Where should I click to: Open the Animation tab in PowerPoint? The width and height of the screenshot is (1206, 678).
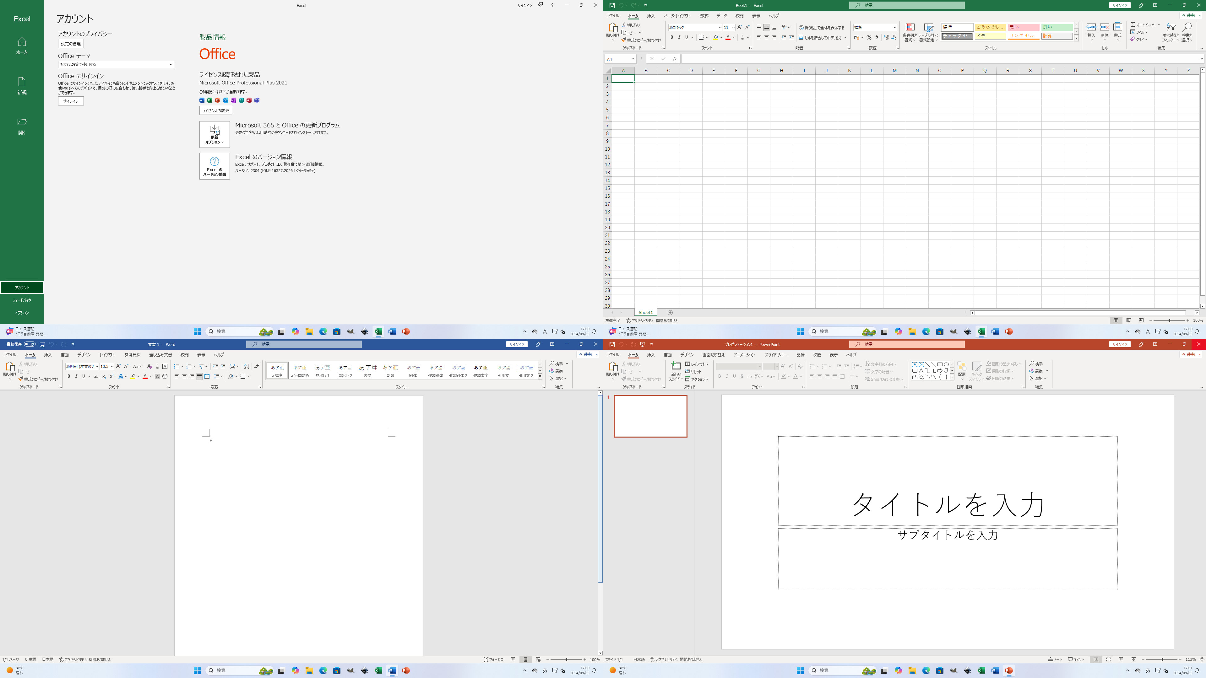tap(744, 355)
